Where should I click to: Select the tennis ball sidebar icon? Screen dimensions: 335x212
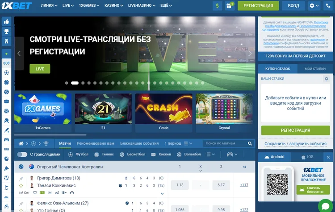(6, 82)
